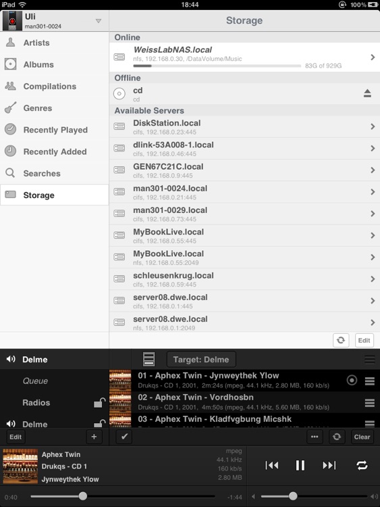The width and height of the screenshot is (380, 507).
Task: Toggle the checkmark selection button
Action: pyautogui.click(x=124, y=437)
